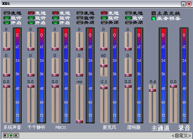Toggle 发送 LED for 混响器 channel

[x=128, y=13]
